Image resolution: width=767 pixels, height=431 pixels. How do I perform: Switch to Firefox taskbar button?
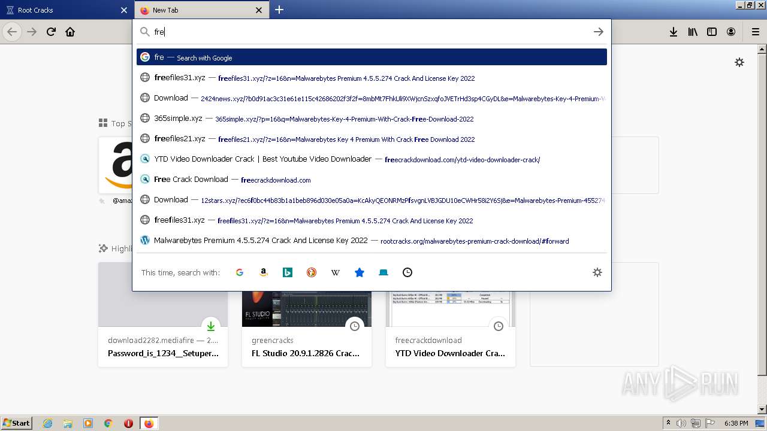[149, 423]
